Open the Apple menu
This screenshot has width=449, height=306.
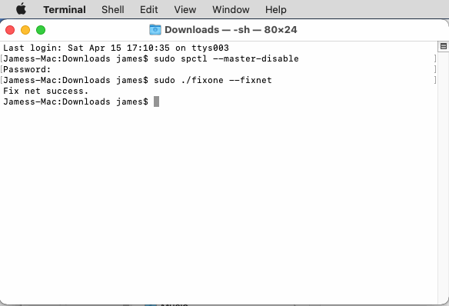pos(22,9)
